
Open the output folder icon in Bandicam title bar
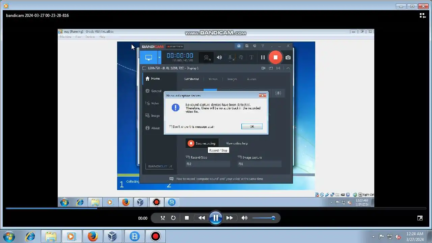tap(247, 46)
